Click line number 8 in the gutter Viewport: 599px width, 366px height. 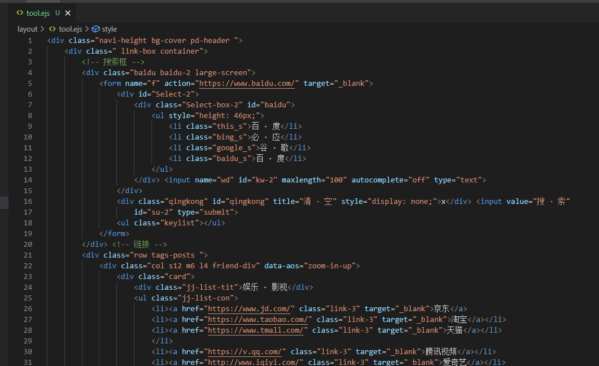[x=30, y=116]
